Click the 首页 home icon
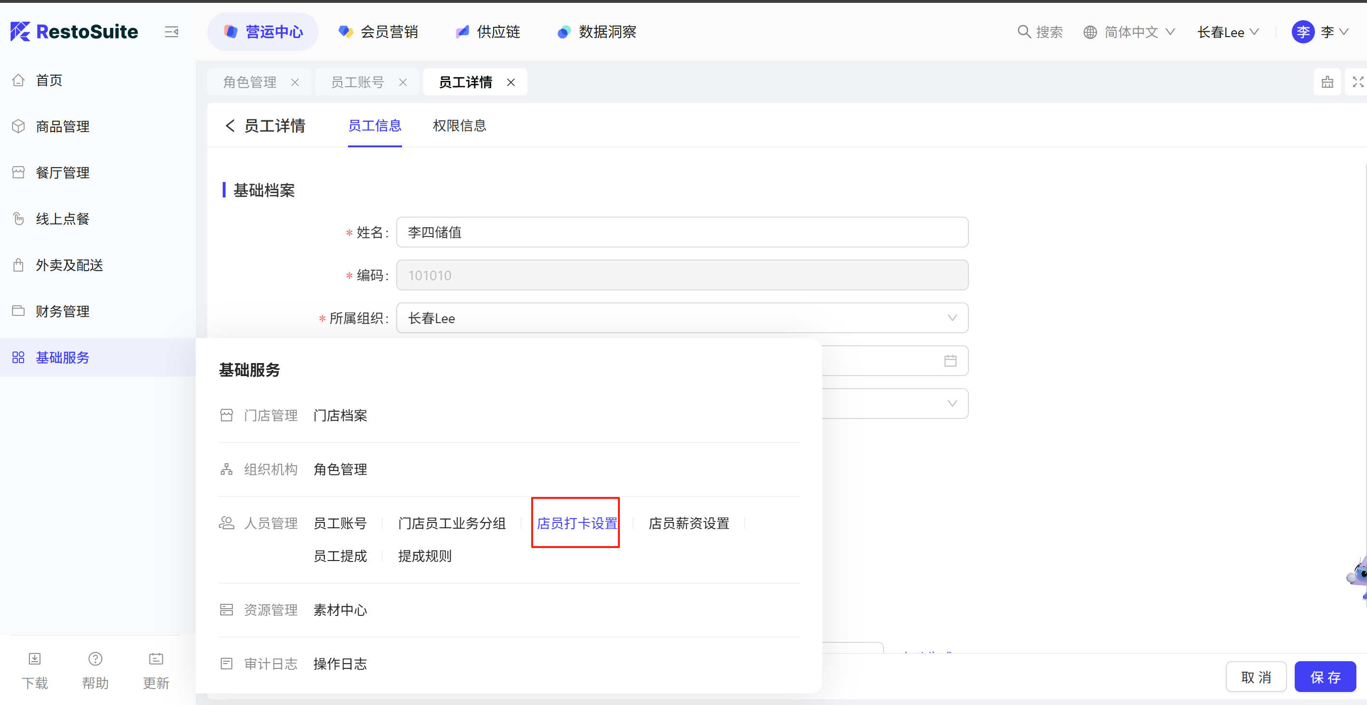Screen dimensions: 1367x705 click(x=19, y=80)
